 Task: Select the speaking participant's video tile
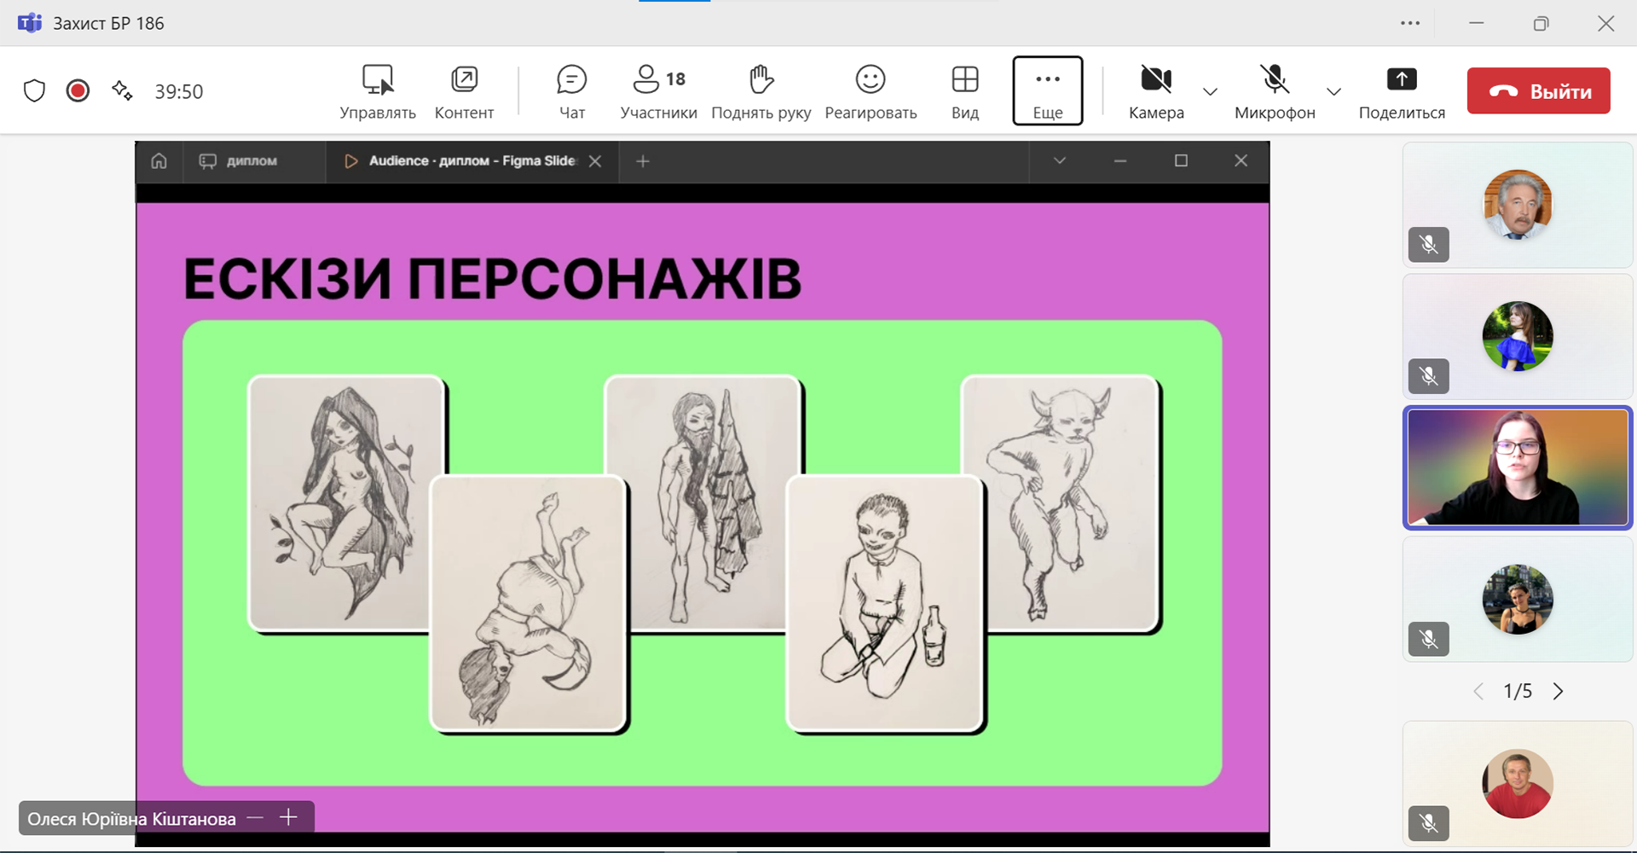[1517, 467]
